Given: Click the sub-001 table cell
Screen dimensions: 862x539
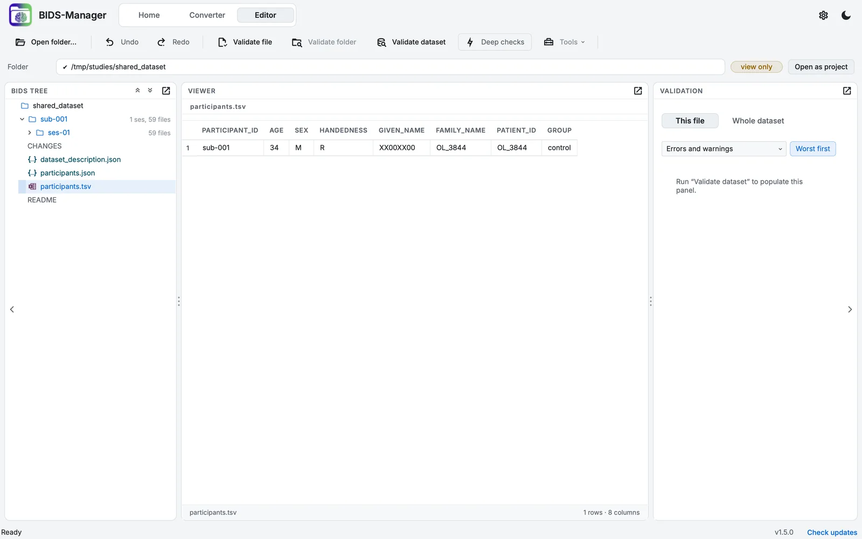Looking at the screenshot, I should [230, 148].
